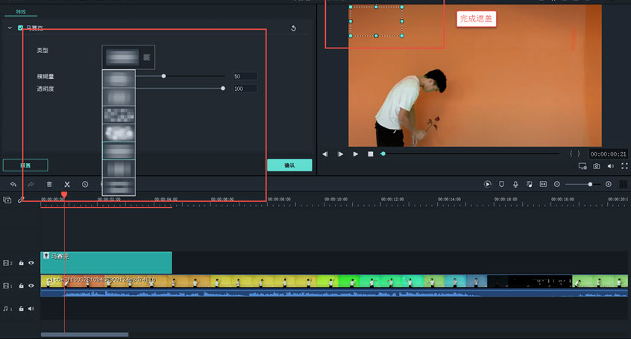Select the 马赛克 clip on the timeline

coord(106,262)
